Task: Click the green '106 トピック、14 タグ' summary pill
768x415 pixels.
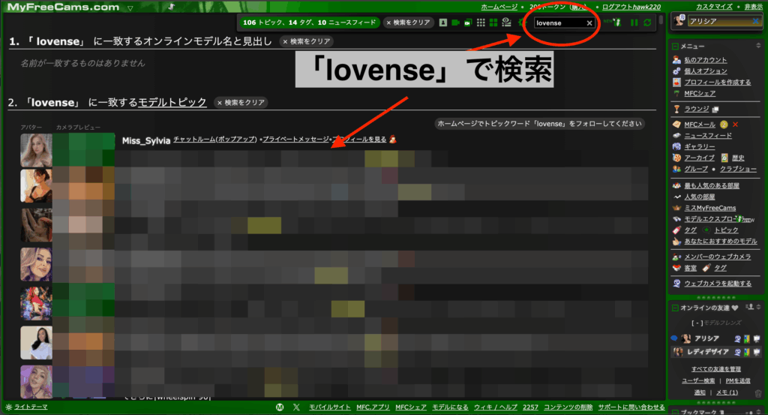Action: click(x=309, y=23)
